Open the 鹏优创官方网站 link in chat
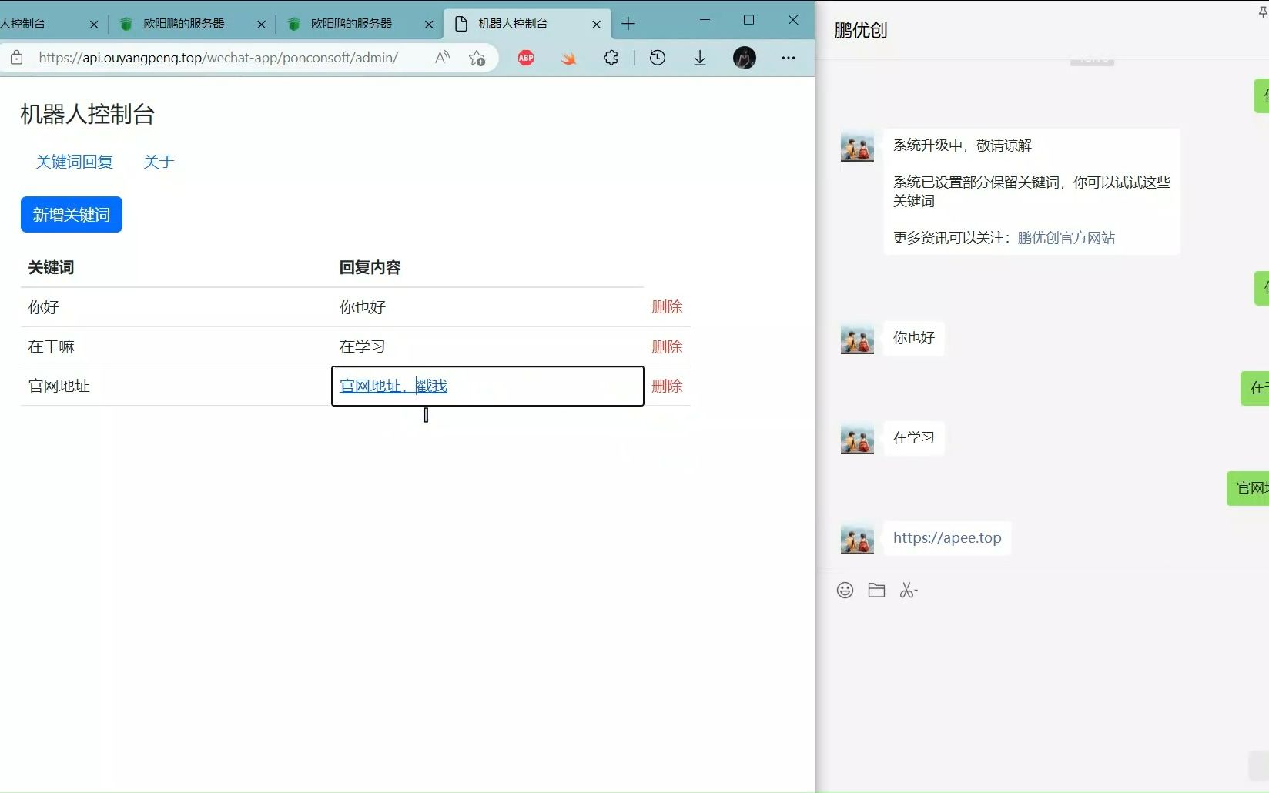 coord(1066,237)
